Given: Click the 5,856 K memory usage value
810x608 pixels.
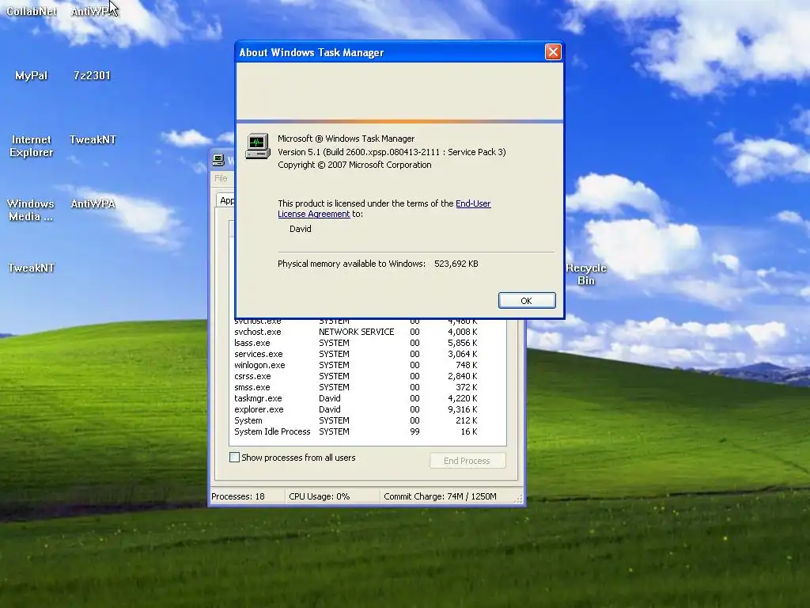Looking at the screenshot, I should [462, 343].
